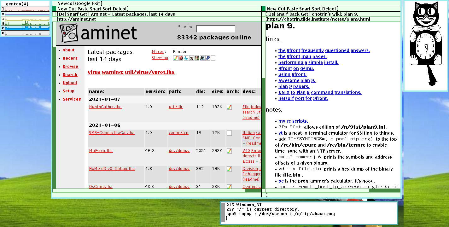Click the Aminet window vertical scrollbar
The height and width of the screenshot is (227, 449).
(x=54, y=105)
